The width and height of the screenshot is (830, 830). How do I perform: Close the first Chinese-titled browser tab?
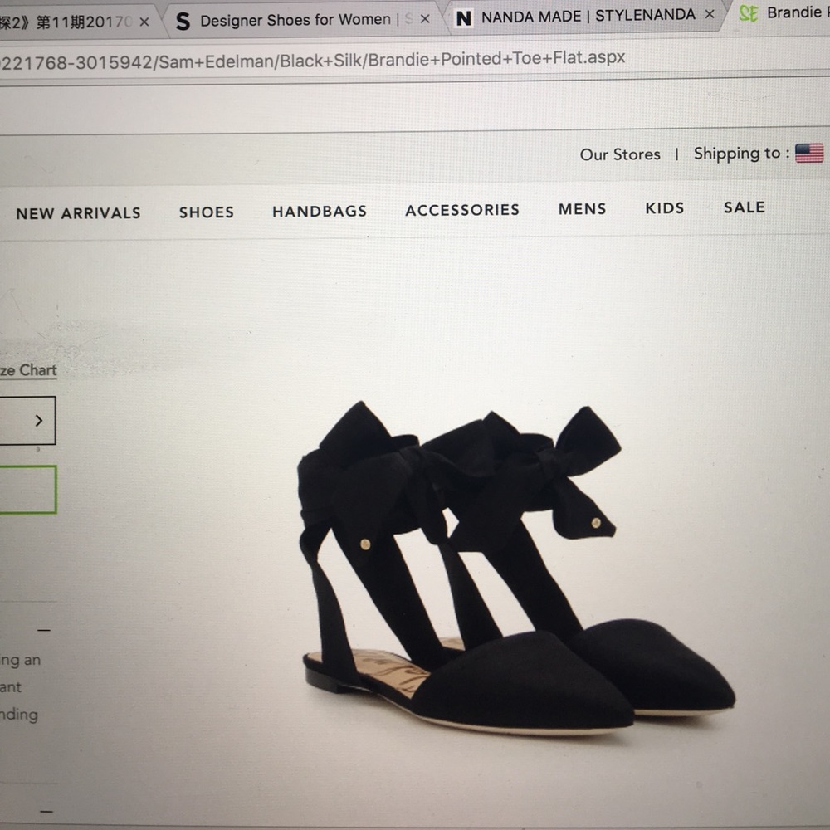click(x=144, y=22)
